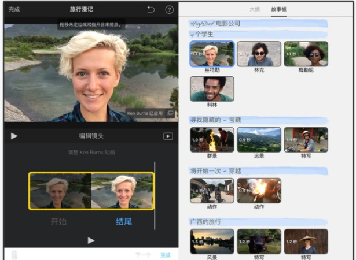The width and height of the screenshot is (356, 260).
Task: Switch to the 大纲 tab
Action: (x=254, y=10)
